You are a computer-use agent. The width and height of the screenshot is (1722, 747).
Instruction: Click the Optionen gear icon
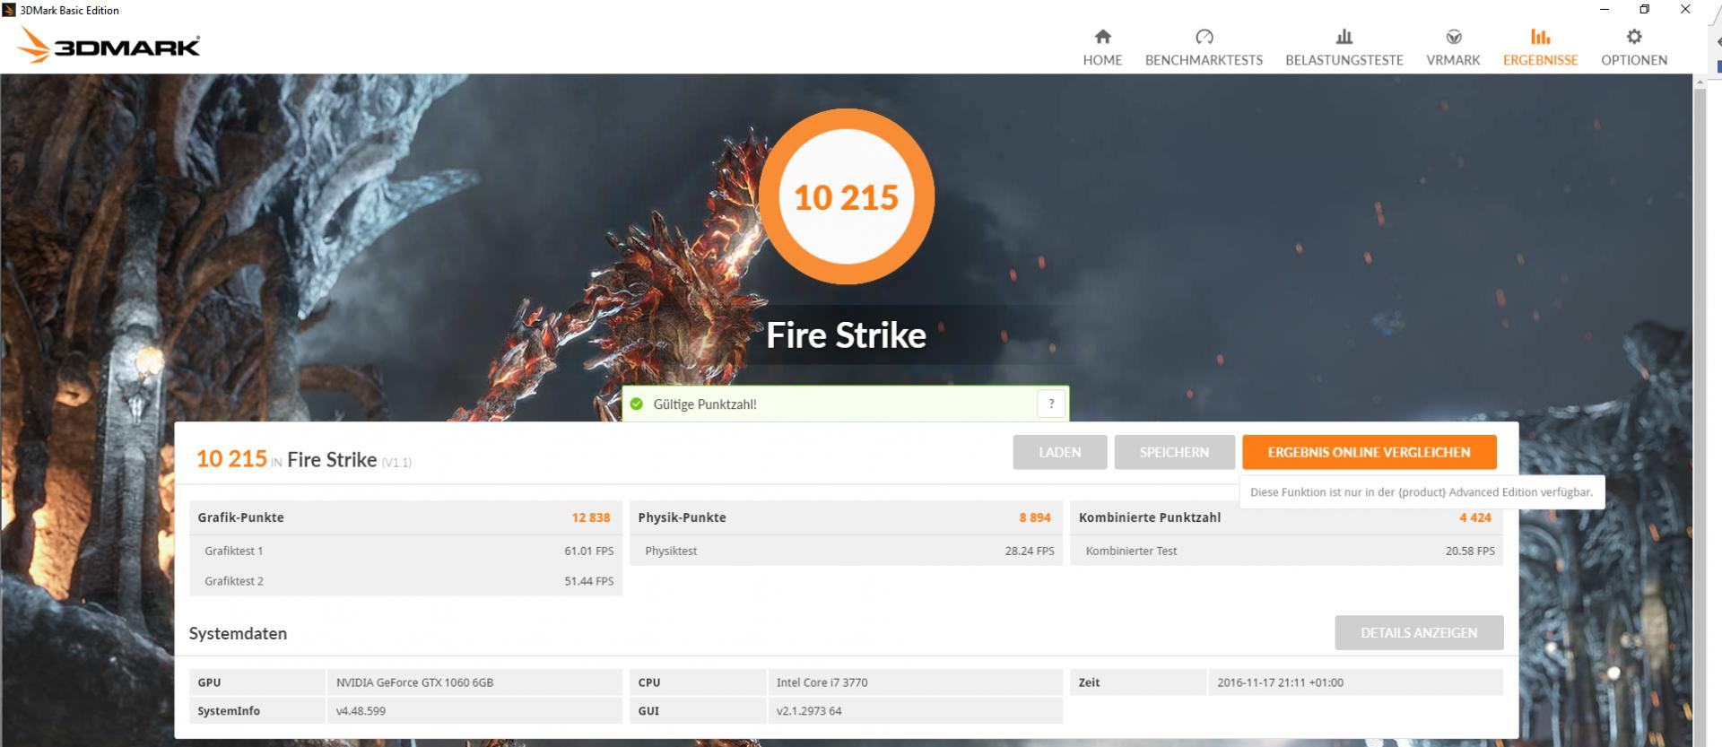click(1634, 37)
